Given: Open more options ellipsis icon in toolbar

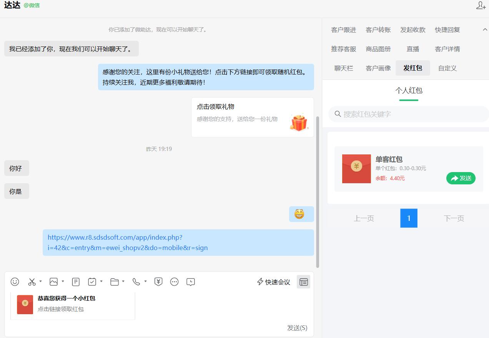Looking at the screenshot, I should pos(174,282).
